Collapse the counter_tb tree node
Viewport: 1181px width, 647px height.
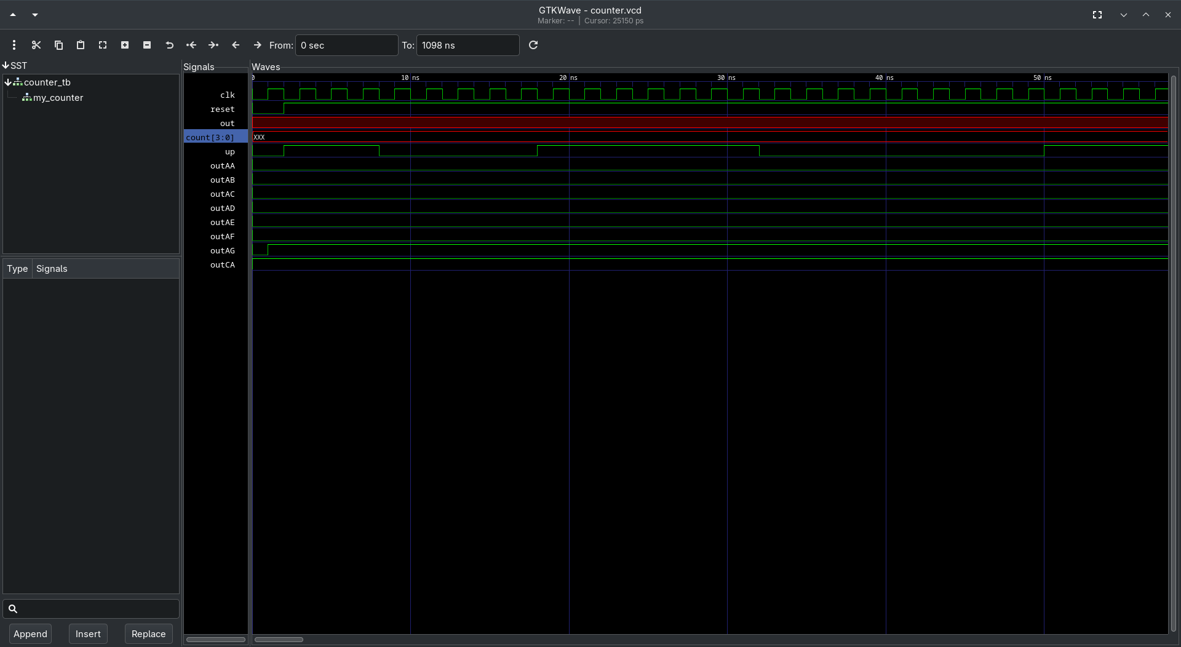(x=8, y=82)
